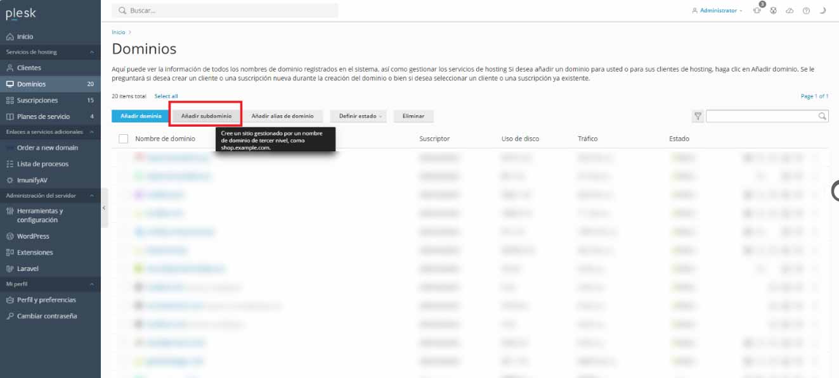The image size is (839, 378).
Task: Sort by Uso de disco column
Action: (x=520, y=139)
